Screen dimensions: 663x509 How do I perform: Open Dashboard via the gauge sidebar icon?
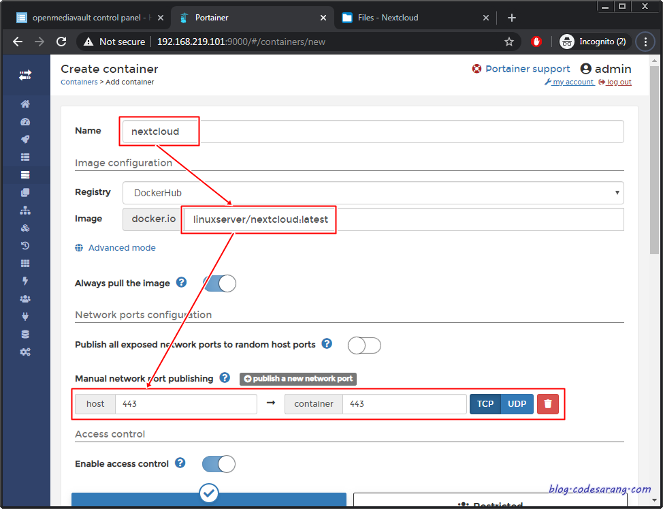click(25, 122)
